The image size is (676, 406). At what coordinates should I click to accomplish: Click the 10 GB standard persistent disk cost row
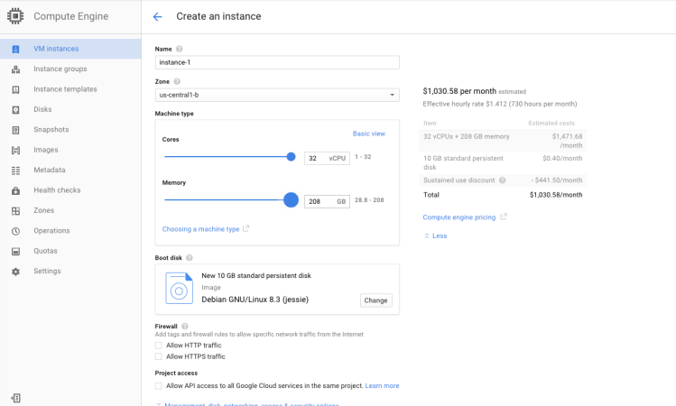tap(503, 162)
